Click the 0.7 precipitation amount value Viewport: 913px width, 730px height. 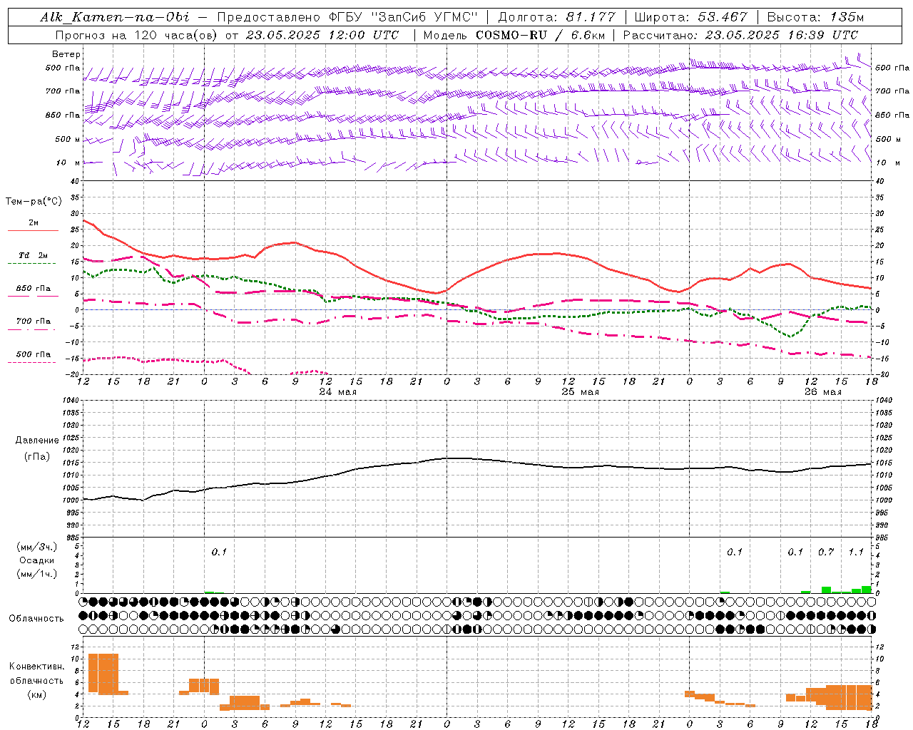point(826,552)
